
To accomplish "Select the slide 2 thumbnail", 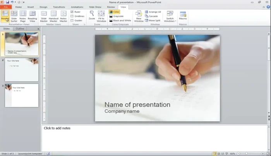I will click(x=22, y=70).
